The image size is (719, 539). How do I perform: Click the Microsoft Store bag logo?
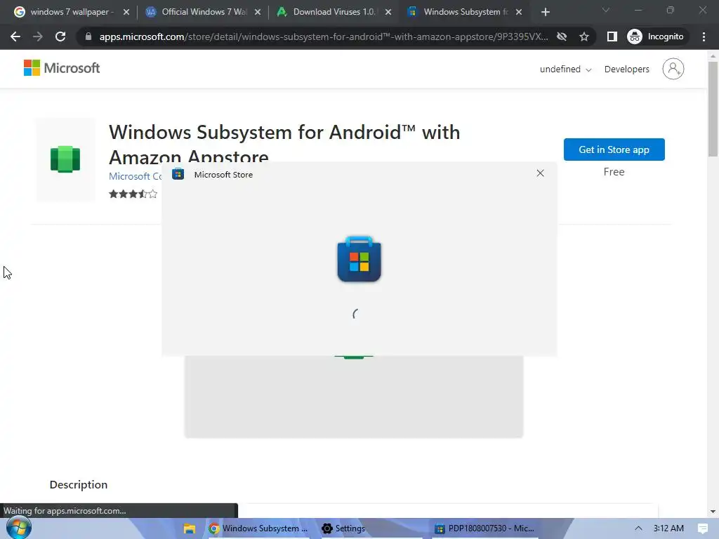pos(359,259)
